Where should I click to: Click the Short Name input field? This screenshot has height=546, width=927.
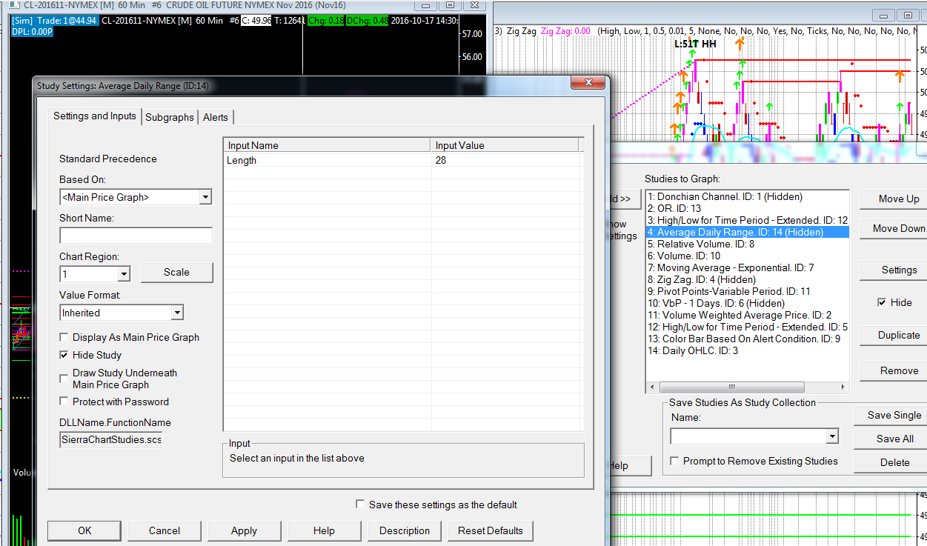(x=136, y=236)
